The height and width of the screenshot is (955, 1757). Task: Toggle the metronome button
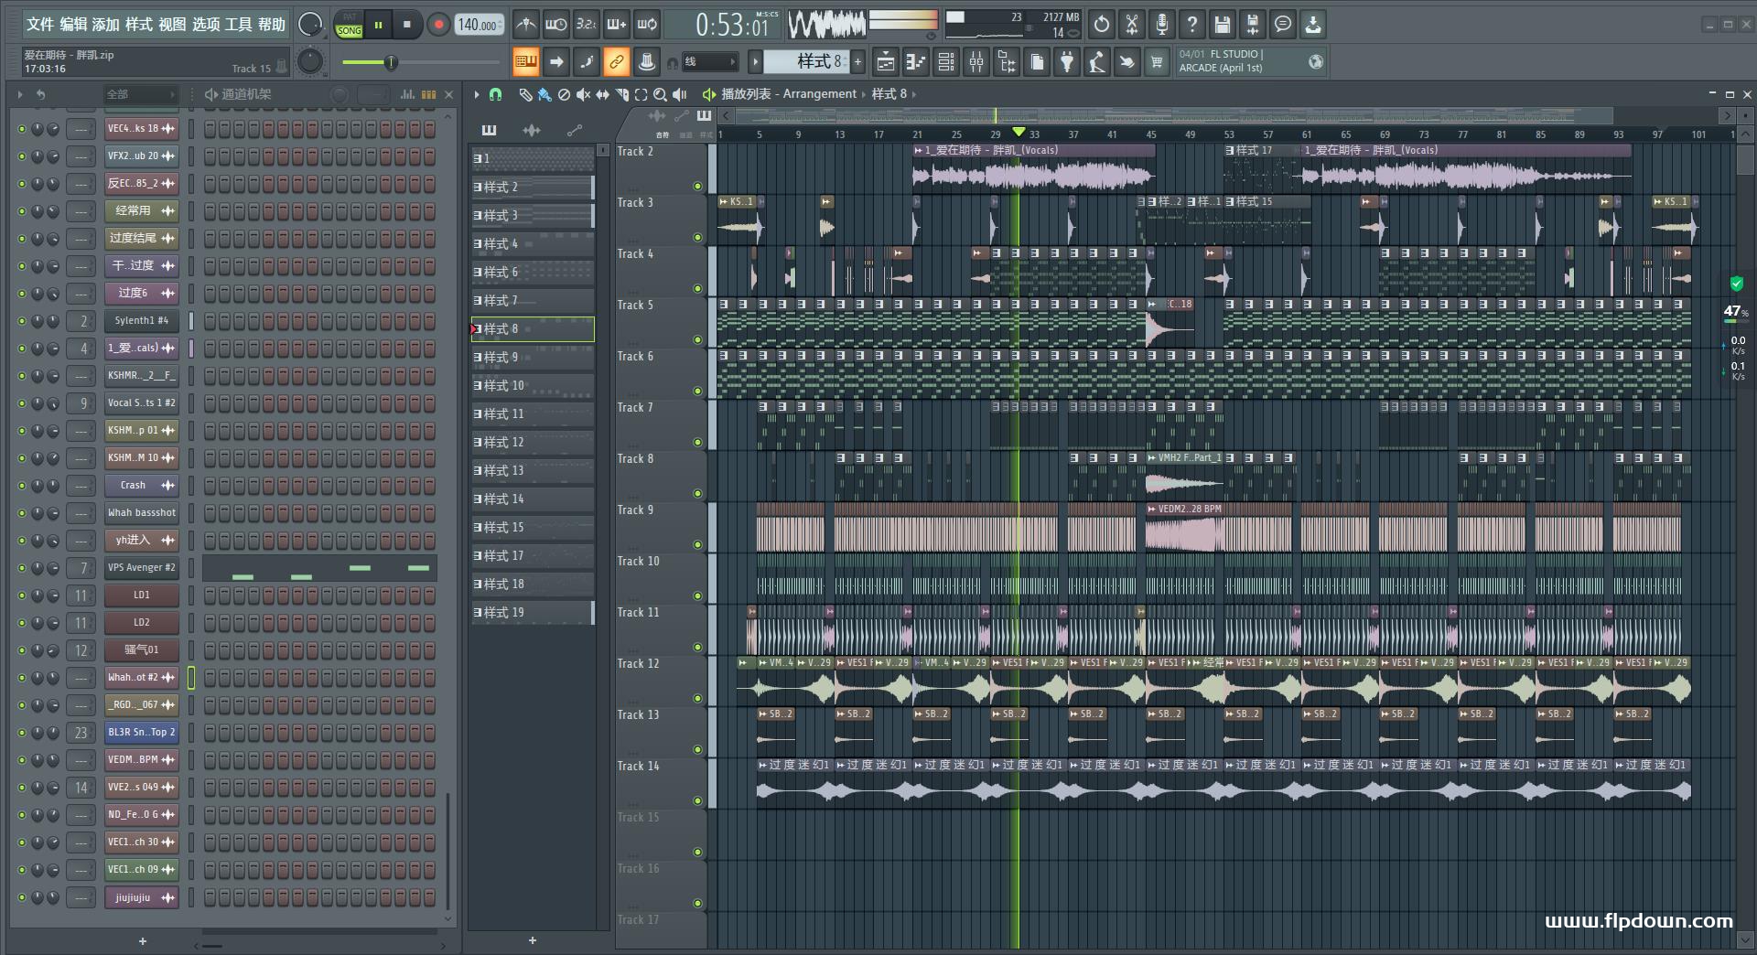tap(526, 25)
